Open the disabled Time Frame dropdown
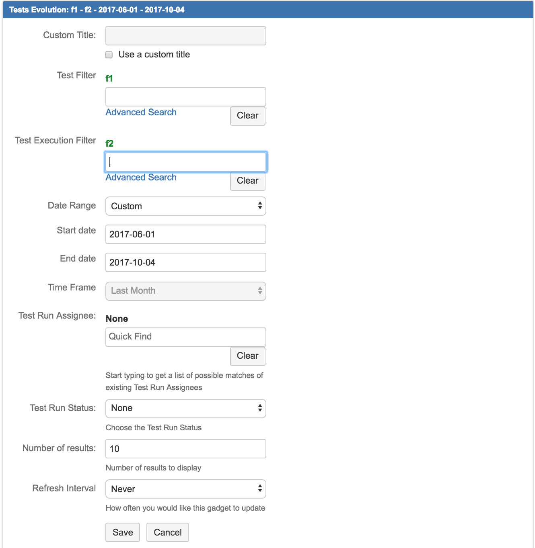Image resolution: width=535 pixels, height=548 pixels. (x=186, y=291)
